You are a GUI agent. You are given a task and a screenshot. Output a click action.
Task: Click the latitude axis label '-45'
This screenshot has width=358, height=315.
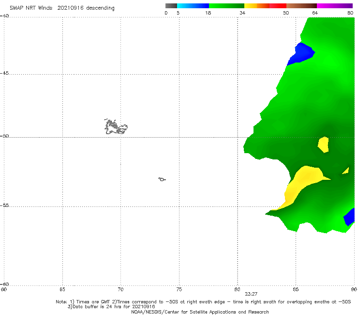click(x=4, y=73)
